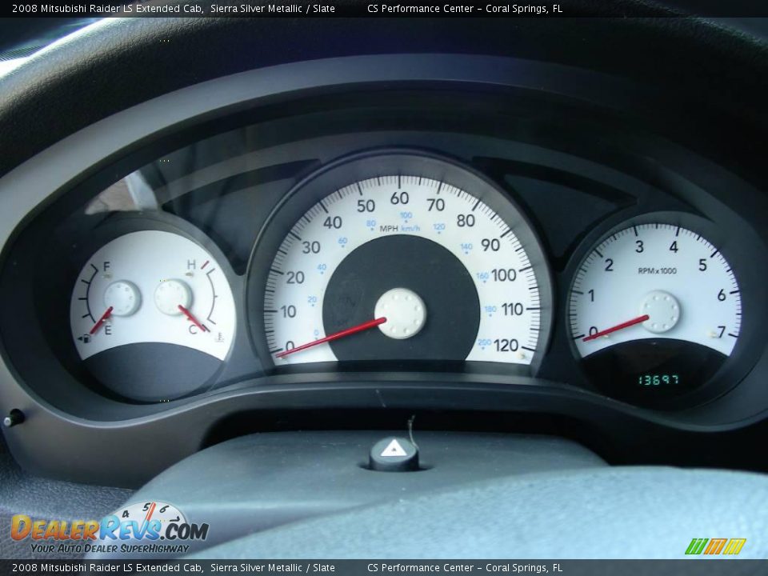768x576 pixels.
Task: Click the green-orange-yellow striped logo
Action: (715, 546)
